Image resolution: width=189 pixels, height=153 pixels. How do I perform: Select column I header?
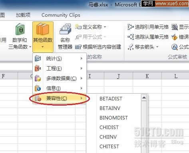90,76
